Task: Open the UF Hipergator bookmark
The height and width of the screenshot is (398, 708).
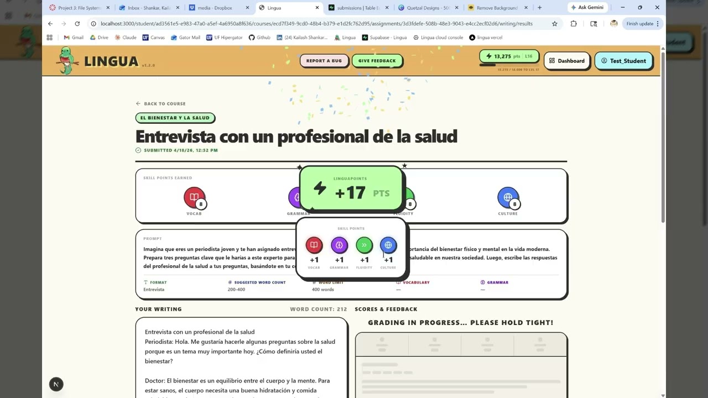Action: pyautogui.click(x=224, y=38)
